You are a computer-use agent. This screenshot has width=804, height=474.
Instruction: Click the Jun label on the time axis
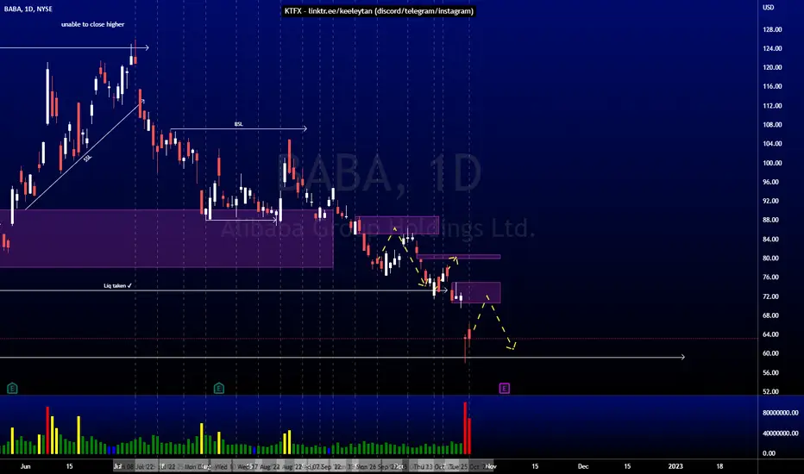[25, 466]
